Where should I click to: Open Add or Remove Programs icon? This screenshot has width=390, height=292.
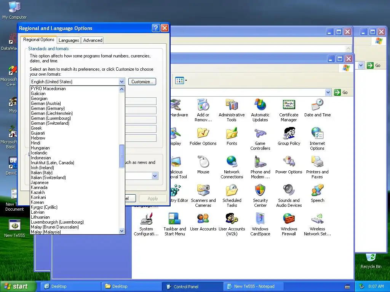[203, 110]
